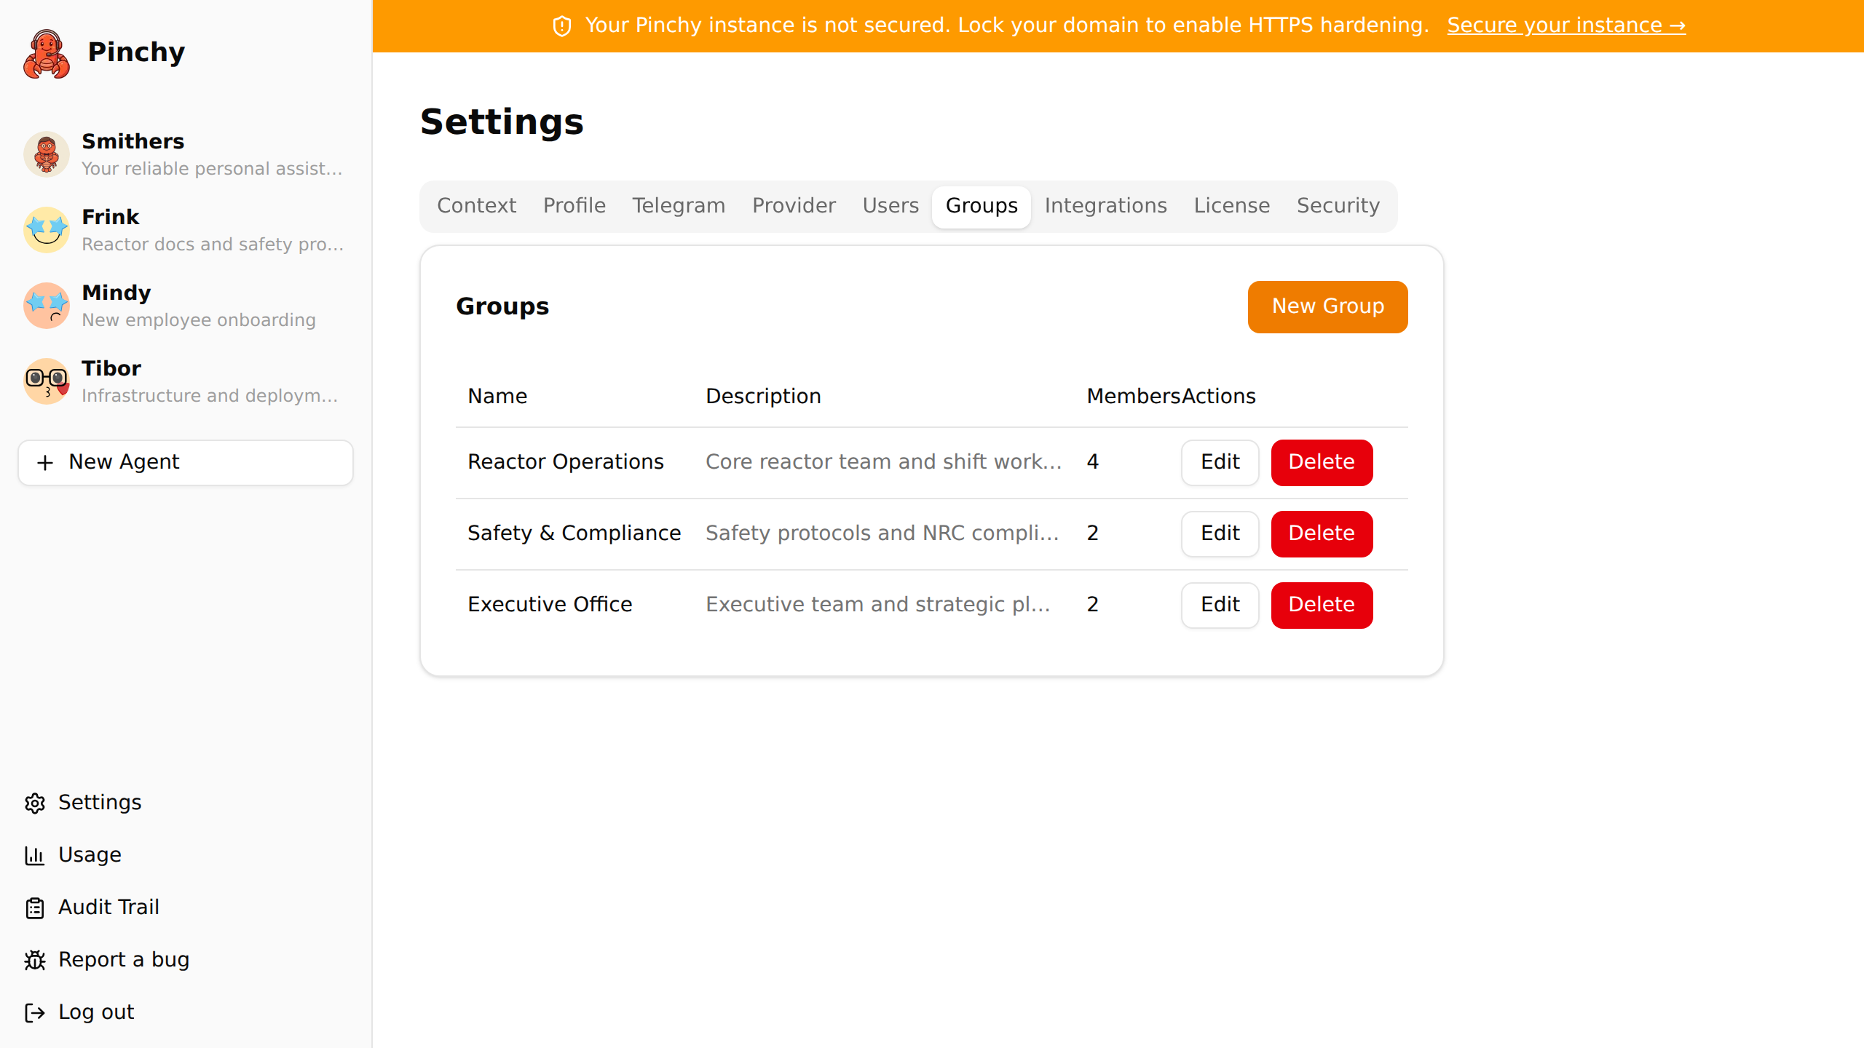Select Mindy agent name
1864x1048 pixels.
pos(116,293)
